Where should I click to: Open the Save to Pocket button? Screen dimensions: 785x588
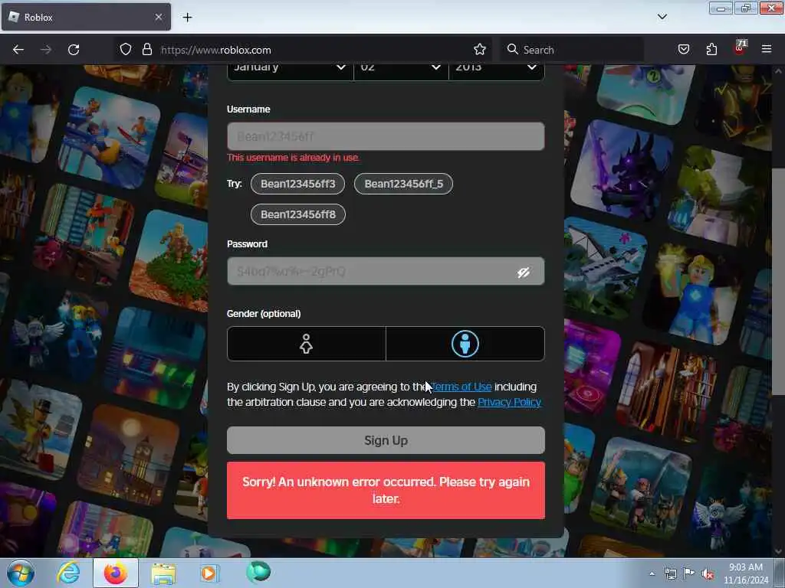click(683, 50)
